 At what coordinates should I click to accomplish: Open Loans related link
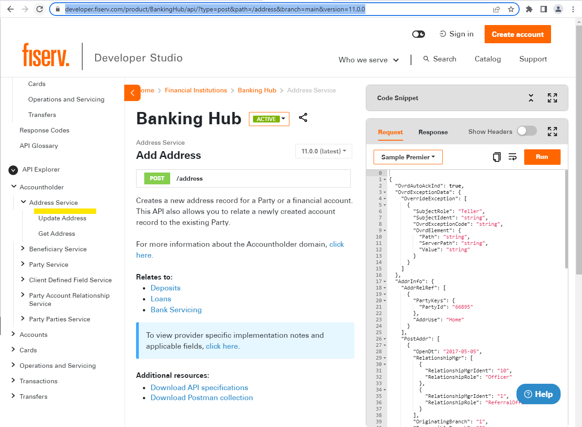coord(161,299)
